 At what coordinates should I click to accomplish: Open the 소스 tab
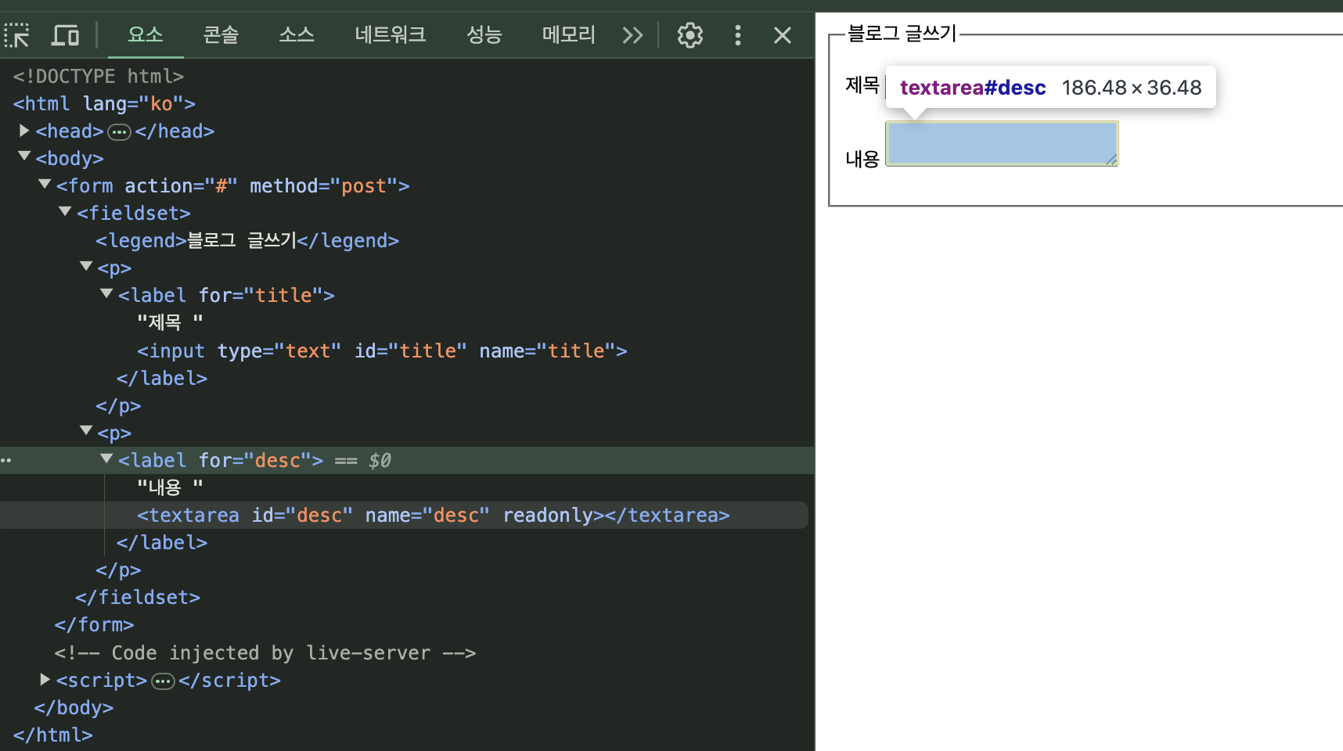(x=297, y=34)
